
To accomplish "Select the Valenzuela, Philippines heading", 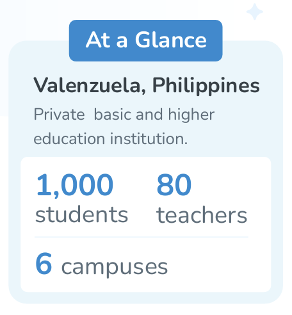I will [x=147, y=85].
